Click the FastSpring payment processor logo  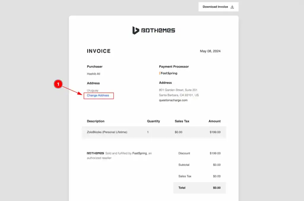(x=168, y=73)
